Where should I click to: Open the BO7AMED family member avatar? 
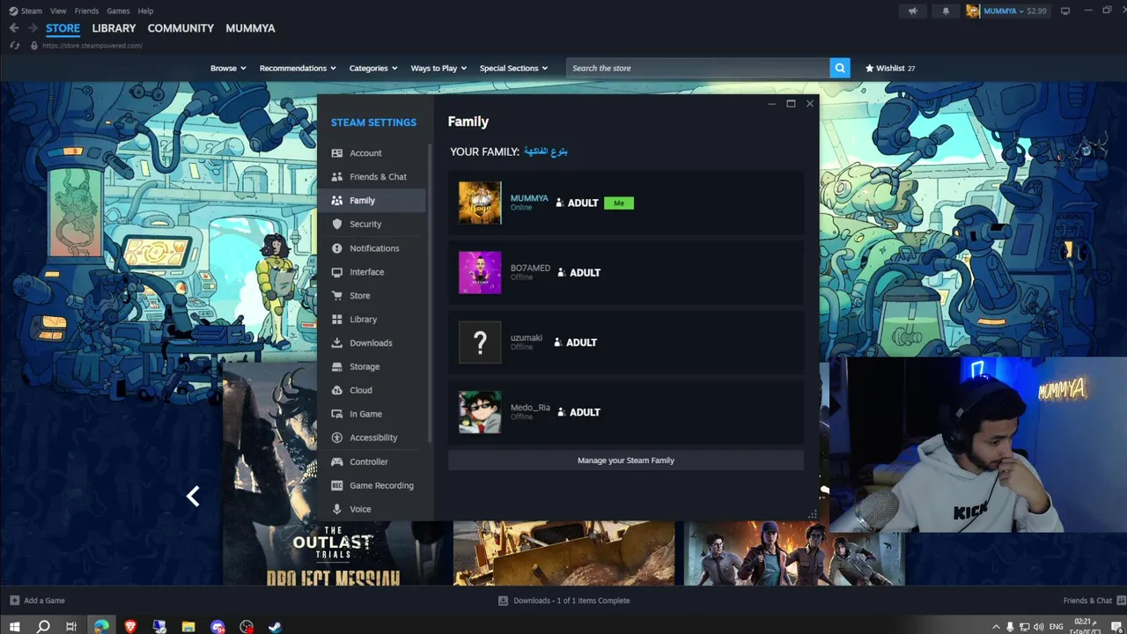[x=480, y=273]
